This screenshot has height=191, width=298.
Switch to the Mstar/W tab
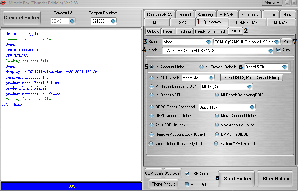point(281,23)
